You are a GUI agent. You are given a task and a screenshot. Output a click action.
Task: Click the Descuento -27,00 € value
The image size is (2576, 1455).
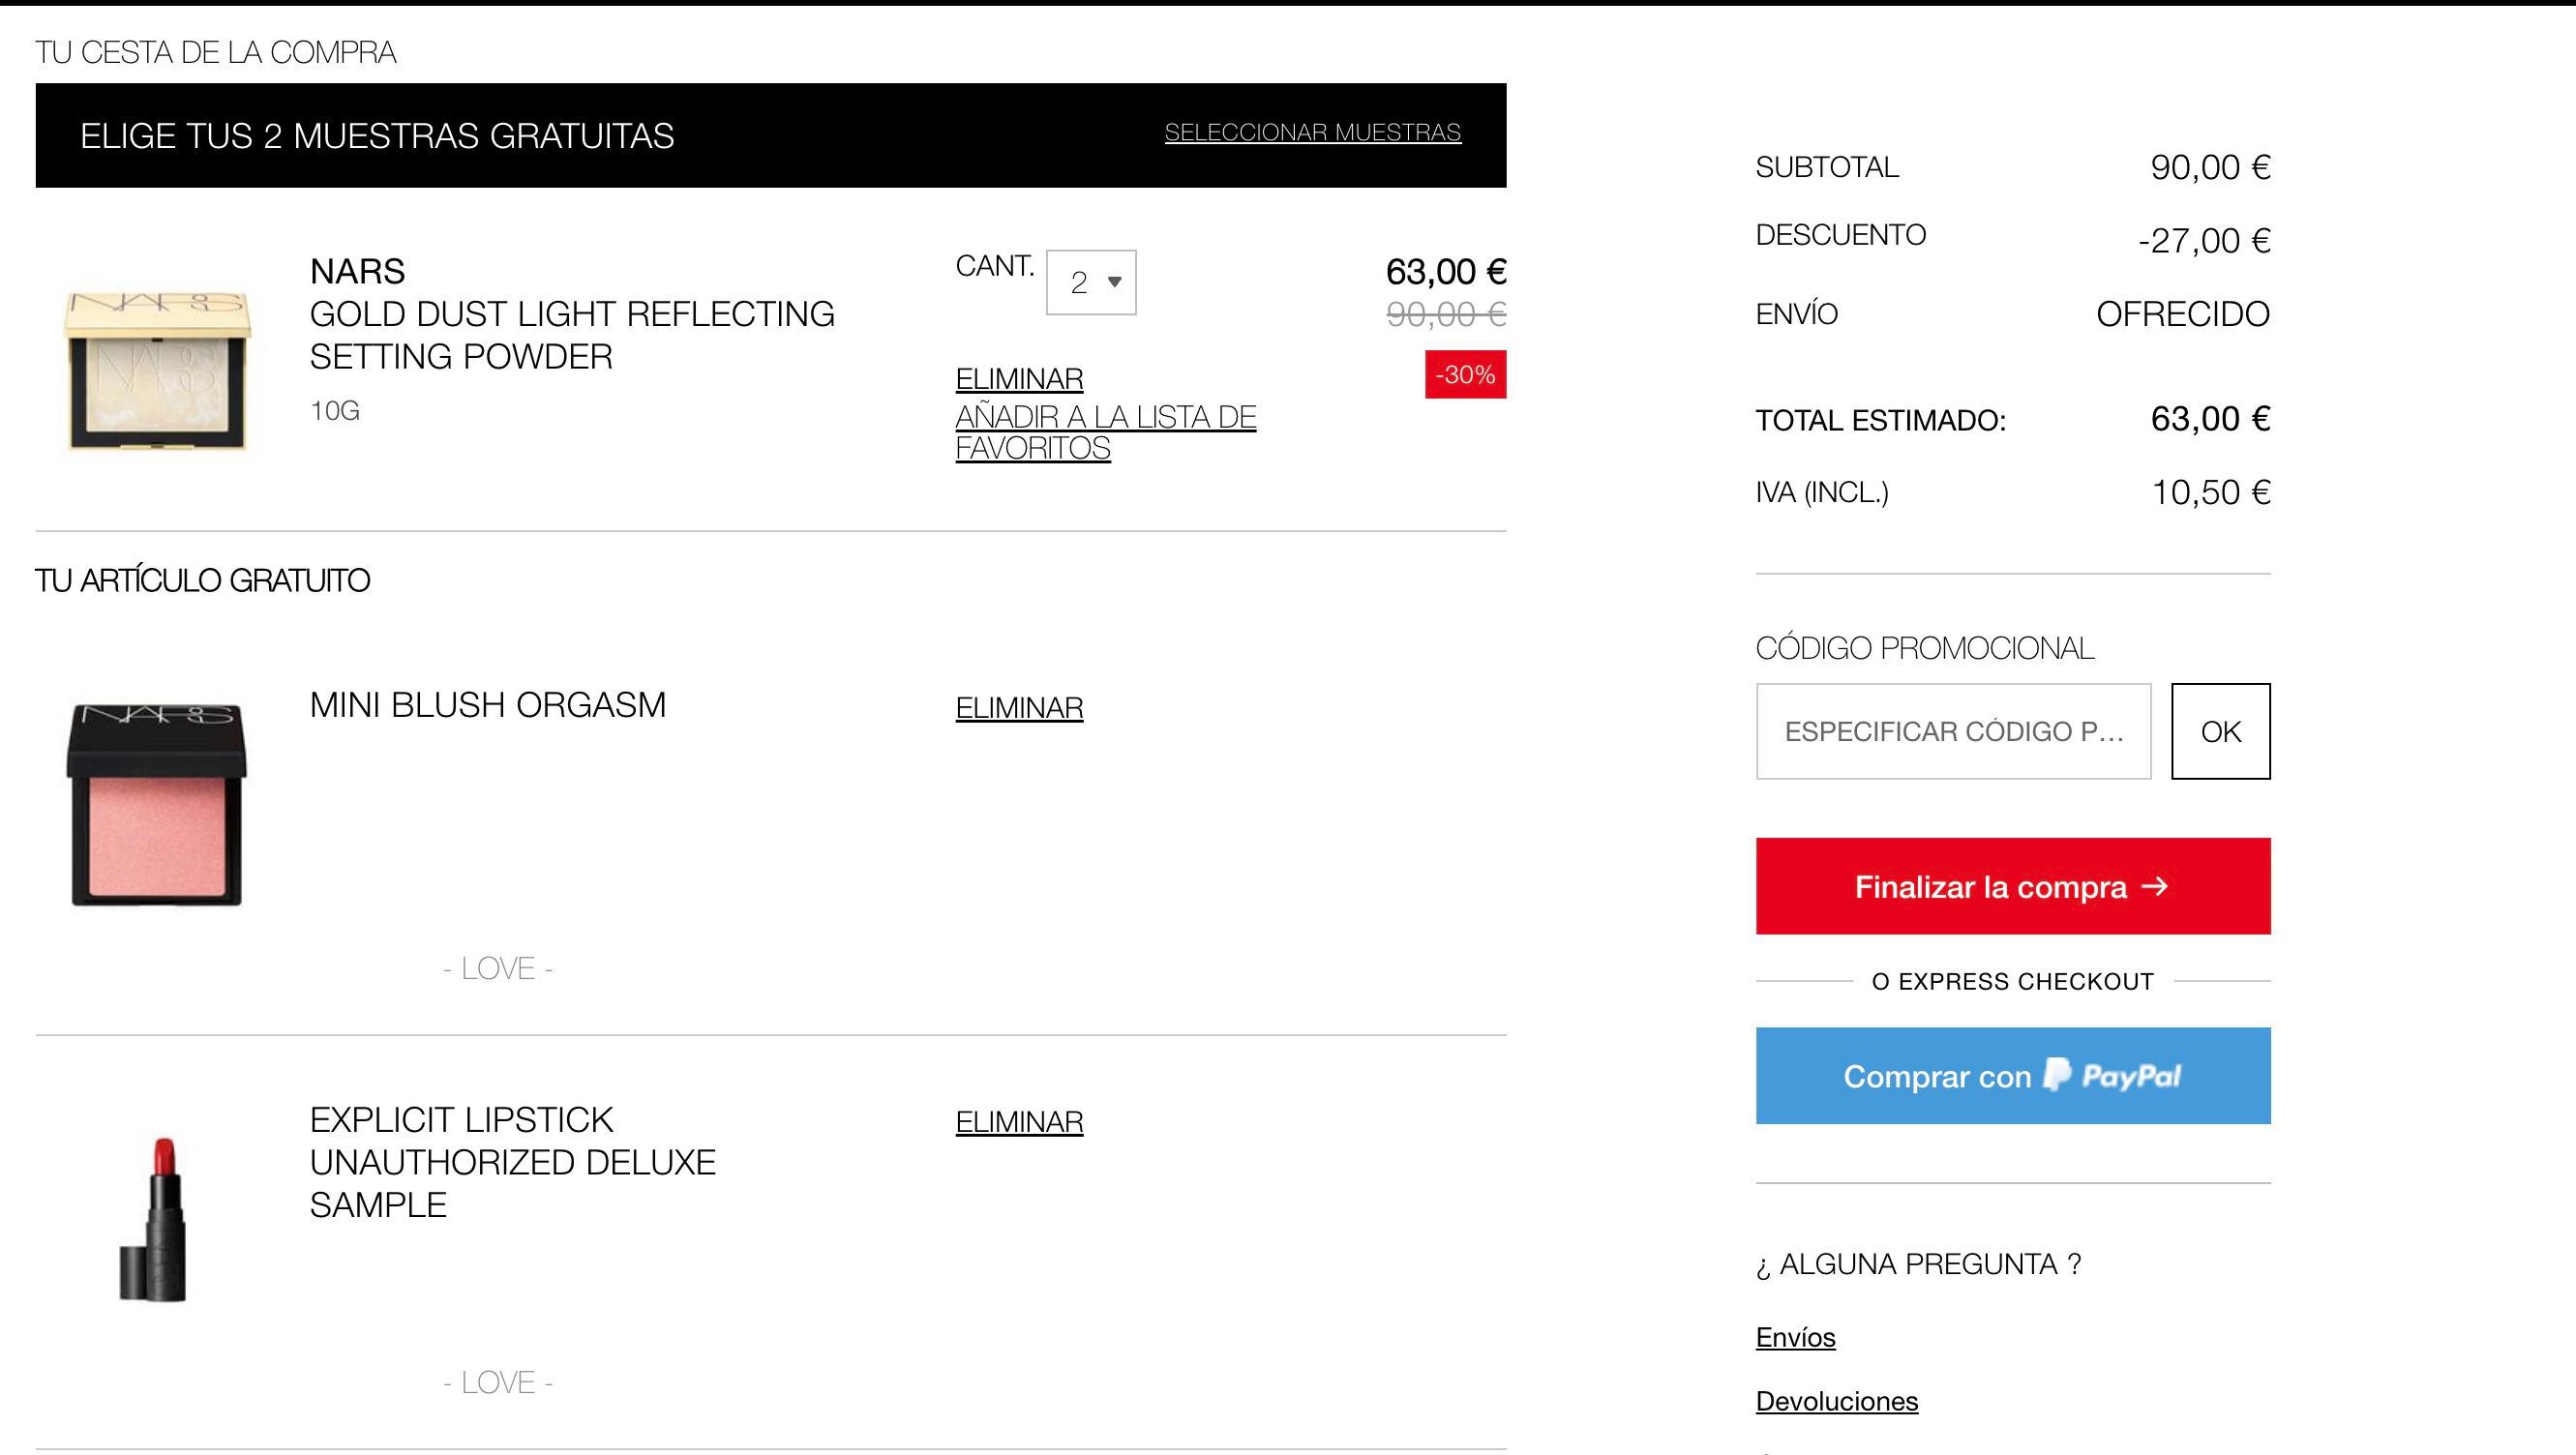click(2204, 240)
